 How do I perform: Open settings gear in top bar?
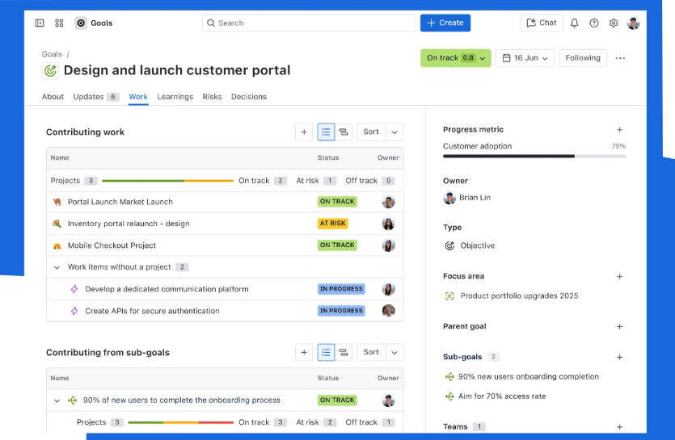614,23
